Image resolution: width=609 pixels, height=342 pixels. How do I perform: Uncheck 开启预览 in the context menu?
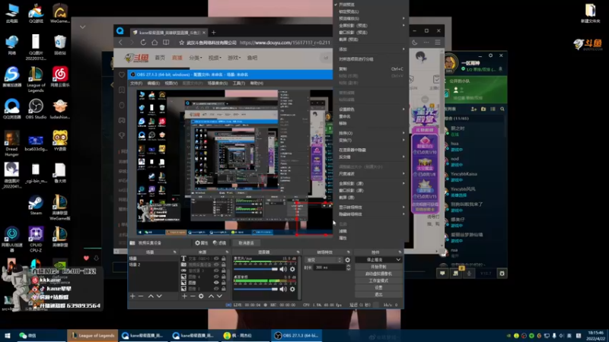click(x=370, y=5)
